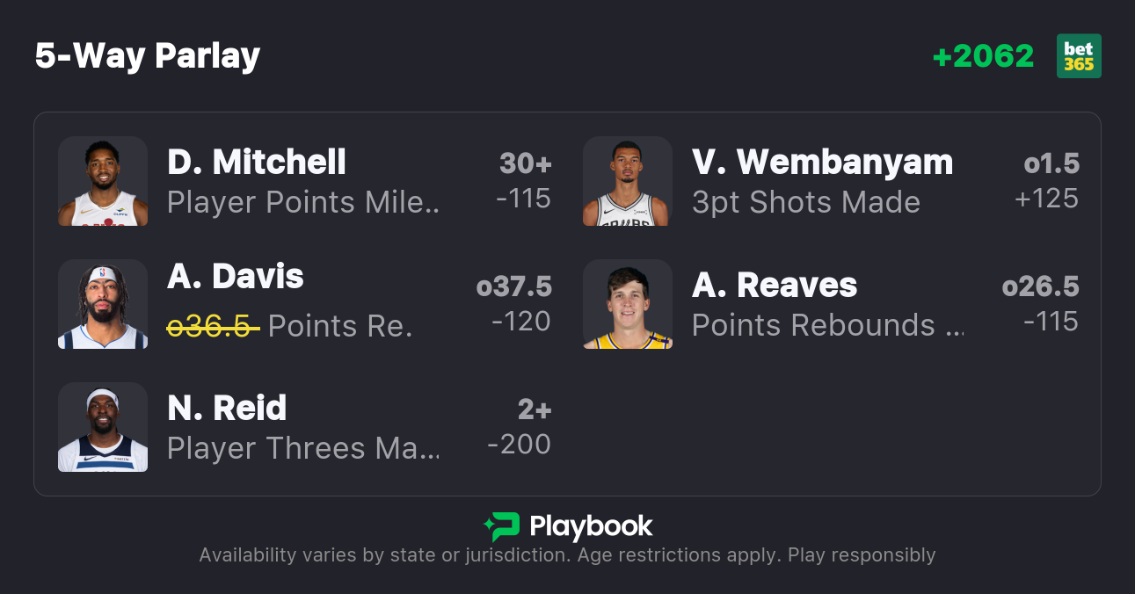Click the +2062 parlay odds
The image size is (1135, 594).
click(983, 56)
